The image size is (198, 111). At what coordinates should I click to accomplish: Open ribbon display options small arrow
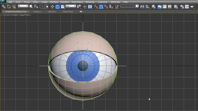[x=83, y=12]
